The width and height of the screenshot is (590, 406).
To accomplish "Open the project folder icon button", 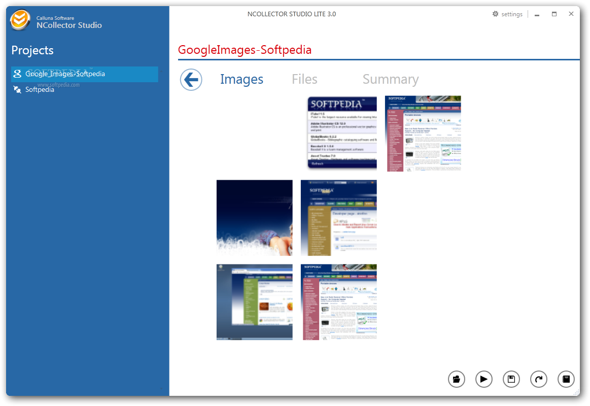I will (x=457, y=379).
